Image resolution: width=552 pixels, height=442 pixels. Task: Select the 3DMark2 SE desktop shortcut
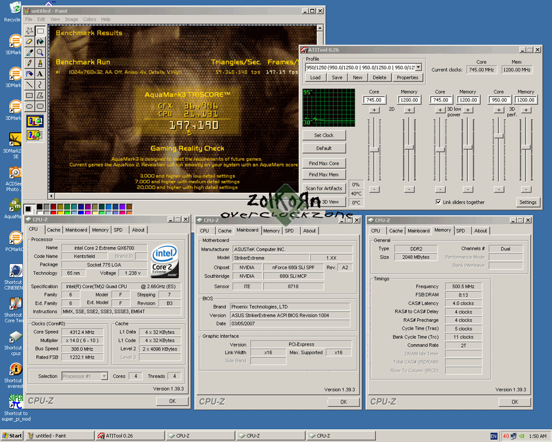13,146
